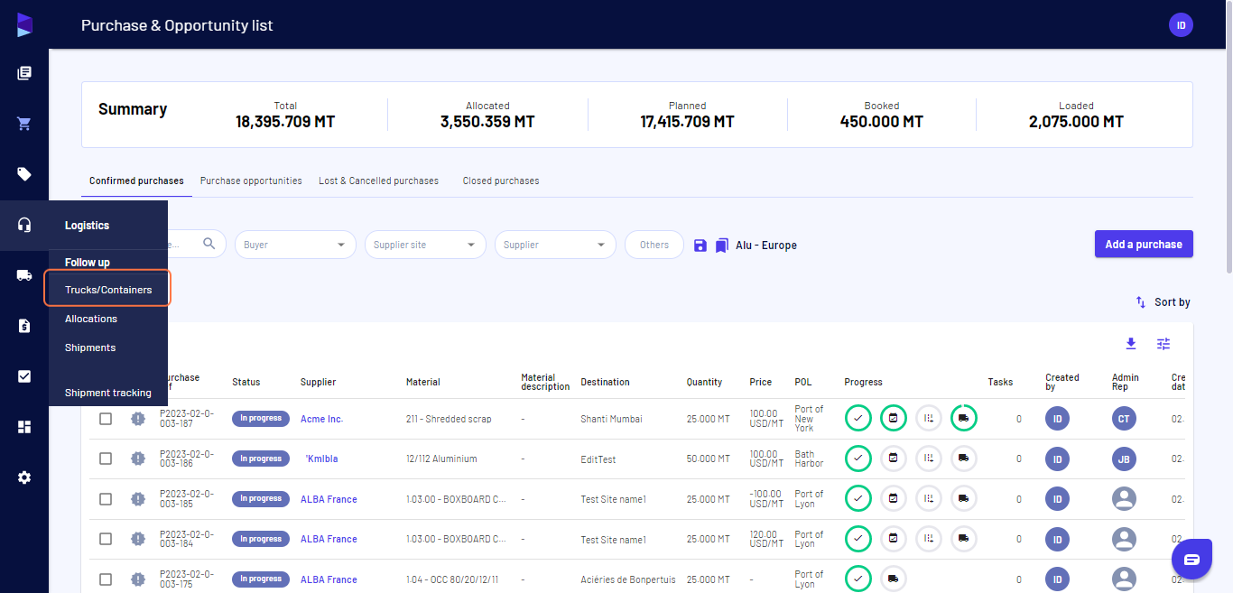Open Trucks/Containers in Logistics menu
Screen dimensions: 1233x593
(x=108, y=290)
